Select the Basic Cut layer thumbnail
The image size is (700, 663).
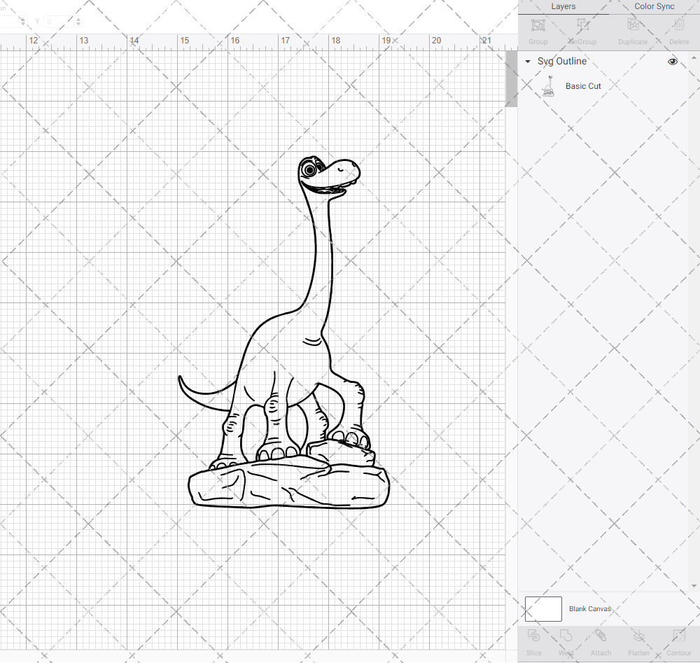[x=549, y=86]
